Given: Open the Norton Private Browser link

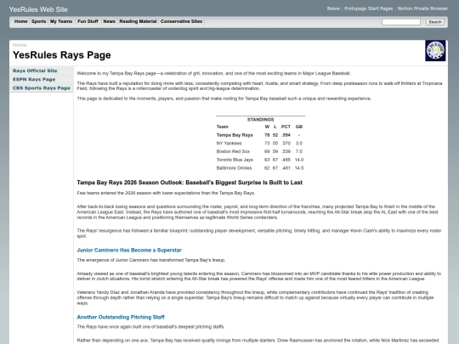Looking at the screenshot, I should (422, 8).
